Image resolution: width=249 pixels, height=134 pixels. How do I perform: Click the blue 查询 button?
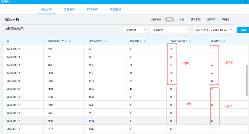pos(243,30)
